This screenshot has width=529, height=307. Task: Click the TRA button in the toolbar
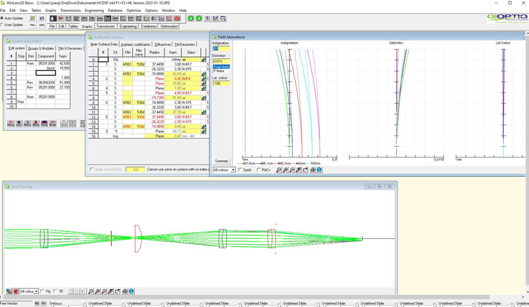[32, 25]
